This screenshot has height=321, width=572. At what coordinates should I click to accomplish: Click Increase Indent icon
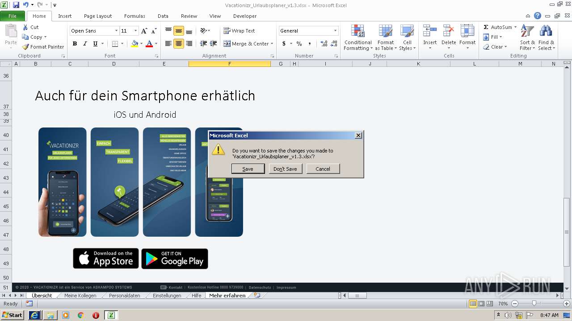point(214,44)
